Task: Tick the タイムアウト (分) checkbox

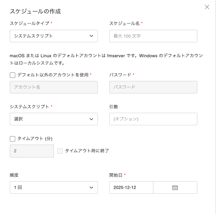Action: pos(13,138)
